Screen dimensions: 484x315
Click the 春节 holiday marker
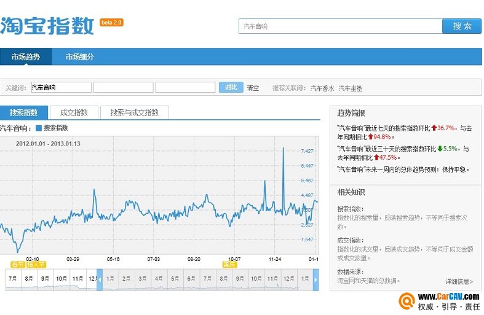(x=17, y=265)
